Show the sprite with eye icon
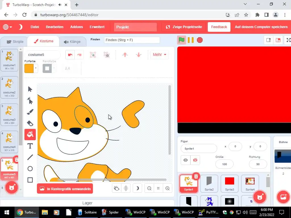Image resolution: width=291 pixels, height=218 pixels. point(186,160)
